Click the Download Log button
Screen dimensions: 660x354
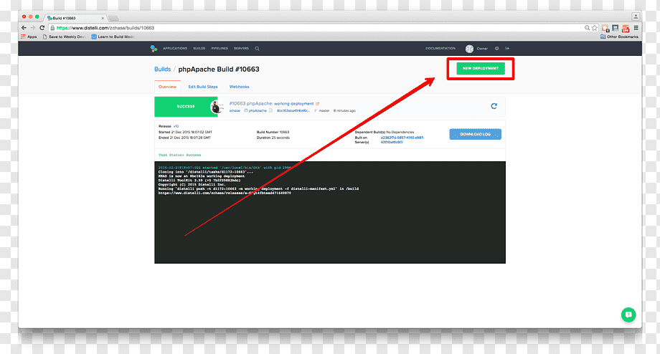coord(475,134)
